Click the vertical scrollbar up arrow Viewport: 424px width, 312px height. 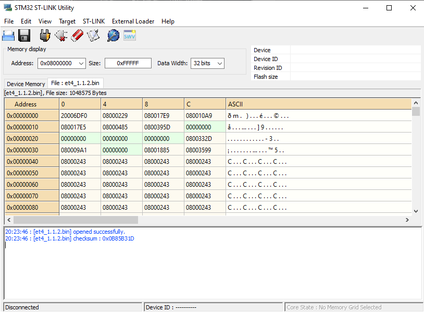pyautogui.click(x=416, y=103)
